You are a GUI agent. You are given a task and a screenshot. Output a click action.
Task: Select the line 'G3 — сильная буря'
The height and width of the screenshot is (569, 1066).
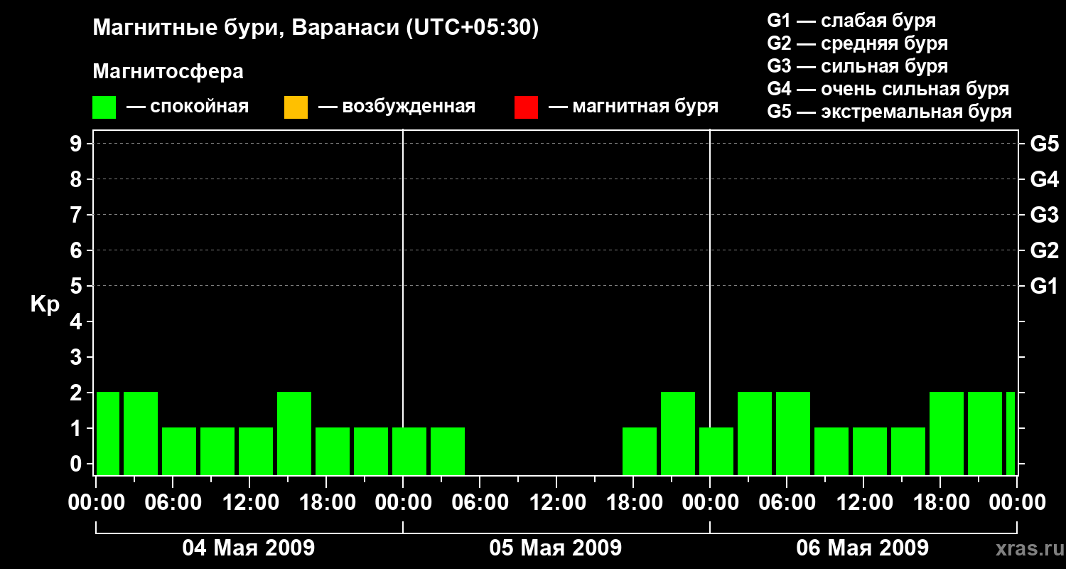[857, 66]
